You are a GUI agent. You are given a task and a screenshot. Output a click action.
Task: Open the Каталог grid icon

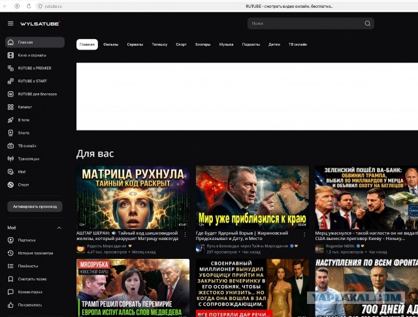pyautogui.click(x=10, y=107)
